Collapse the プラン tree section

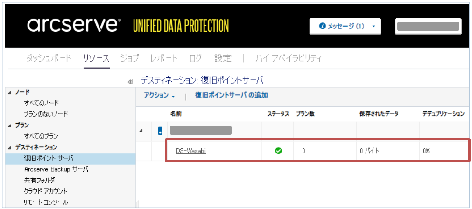pos(10,125)
